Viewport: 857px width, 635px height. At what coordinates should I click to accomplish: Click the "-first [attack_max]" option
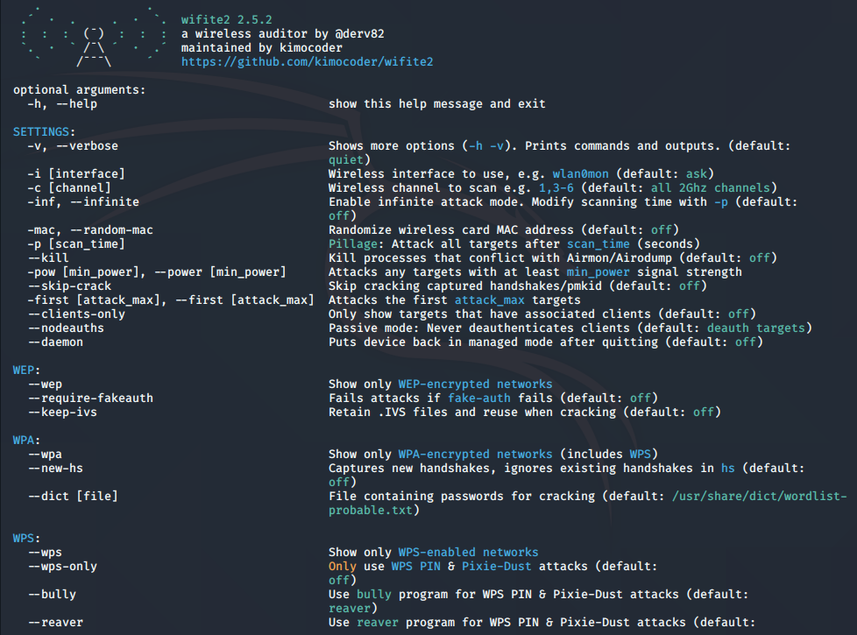[x=96, y=300]
